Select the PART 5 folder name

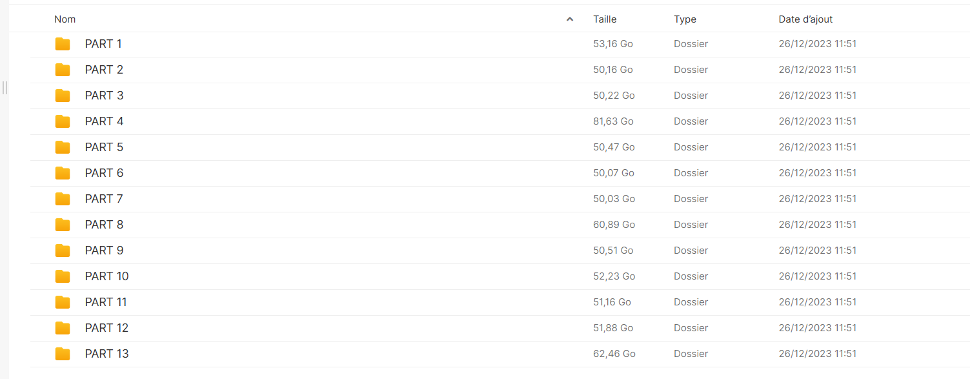[104, 147]
